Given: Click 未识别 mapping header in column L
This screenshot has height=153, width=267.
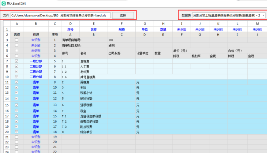Looking at the screenshot, I should click(x=237, y=29).
